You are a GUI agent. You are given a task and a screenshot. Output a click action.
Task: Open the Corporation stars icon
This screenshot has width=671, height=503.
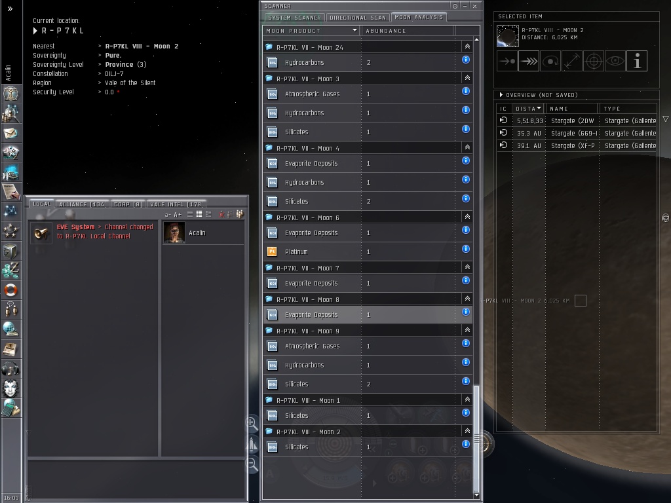coord(10,231)
